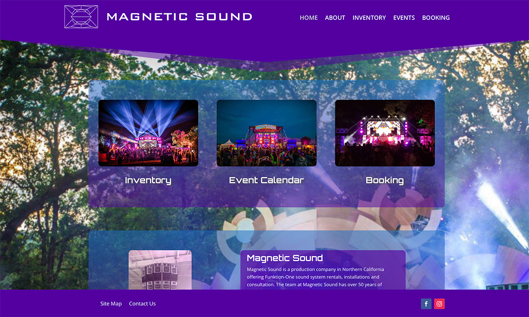
Task: Navigate to EVENTS in the top menu
Action: pos(404,18)
